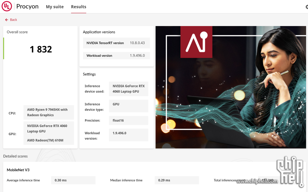Click the NVIDIA TensorRT version row
The image size is (308, 192).
tap(116, 43)
